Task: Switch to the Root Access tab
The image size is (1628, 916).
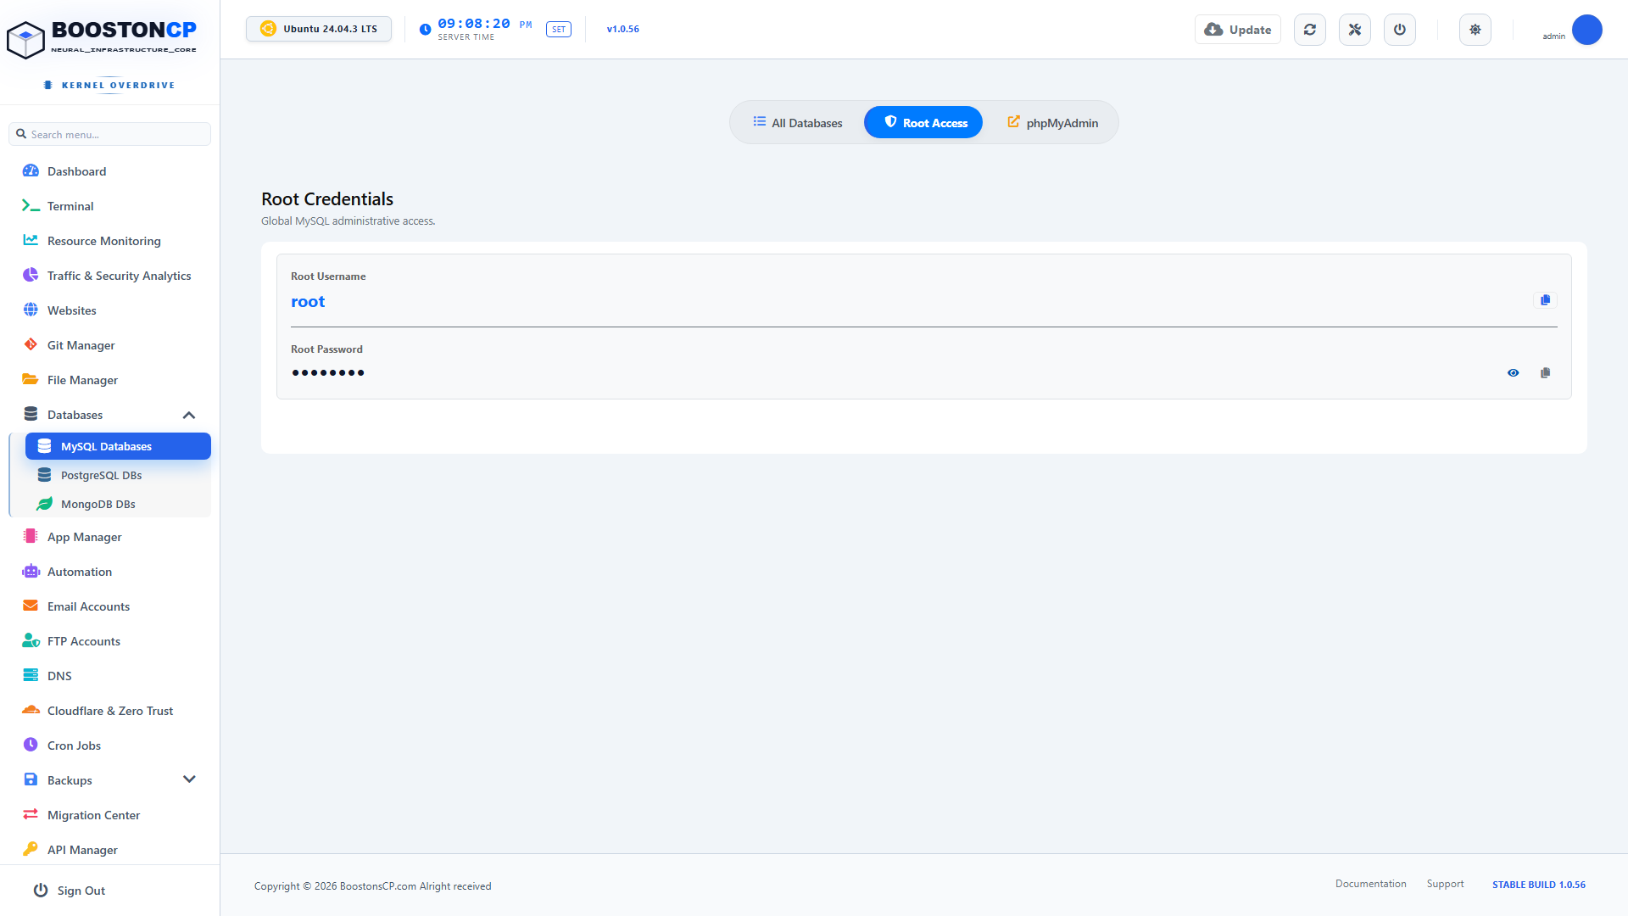Action: 923,123
